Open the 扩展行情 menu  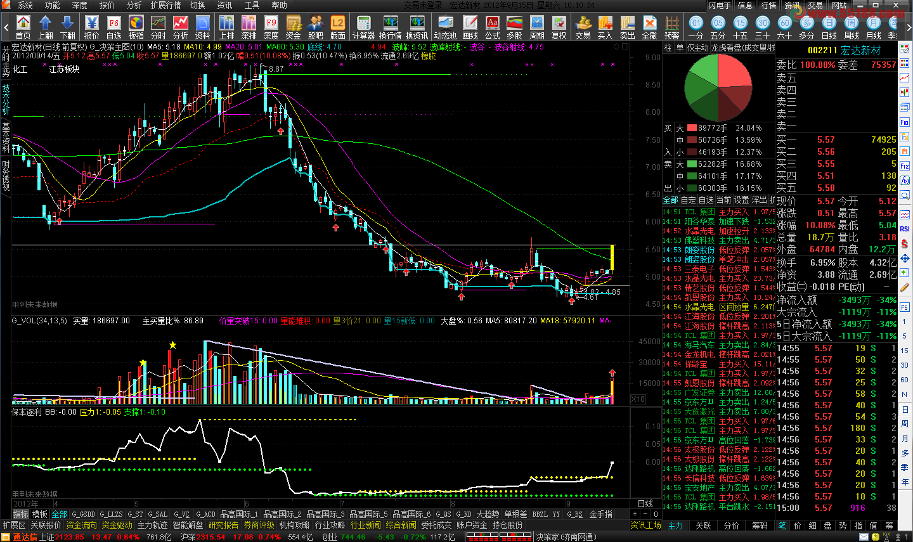(x=165, y=5)
